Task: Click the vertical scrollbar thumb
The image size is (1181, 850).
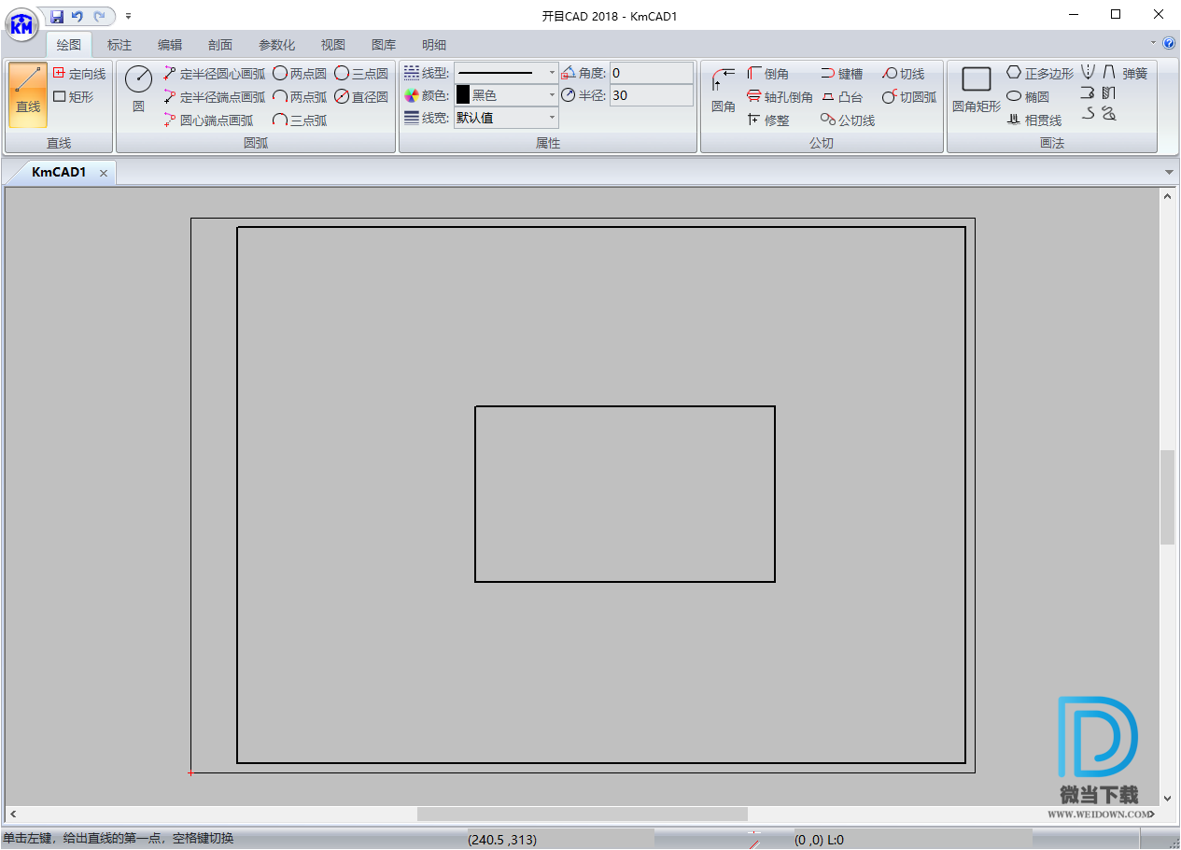Action: coord(1167,497)
